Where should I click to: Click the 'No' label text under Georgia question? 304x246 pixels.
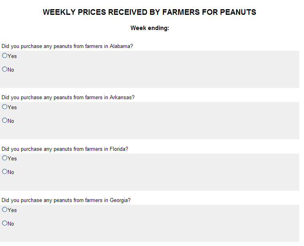point(11,224)
